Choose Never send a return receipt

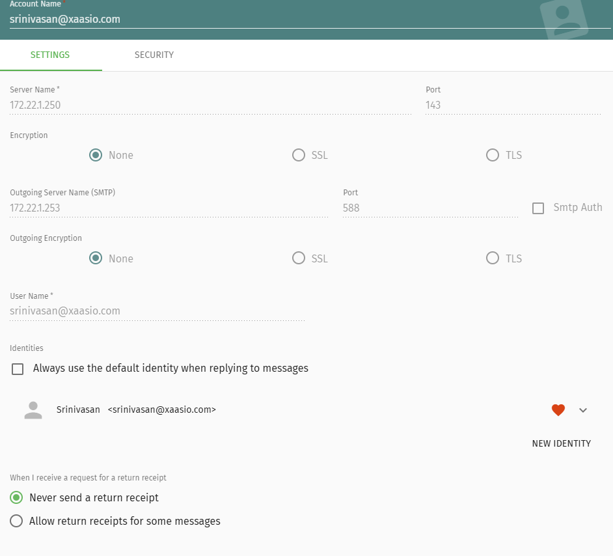coord(17,497)
